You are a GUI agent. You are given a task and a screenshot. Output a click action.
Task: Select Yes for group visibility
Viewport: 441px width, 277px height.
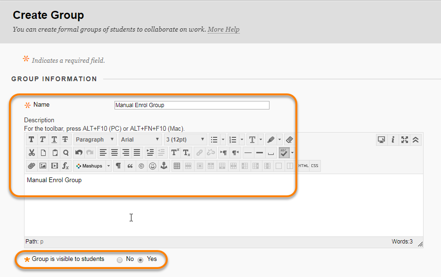coord(140,260)
